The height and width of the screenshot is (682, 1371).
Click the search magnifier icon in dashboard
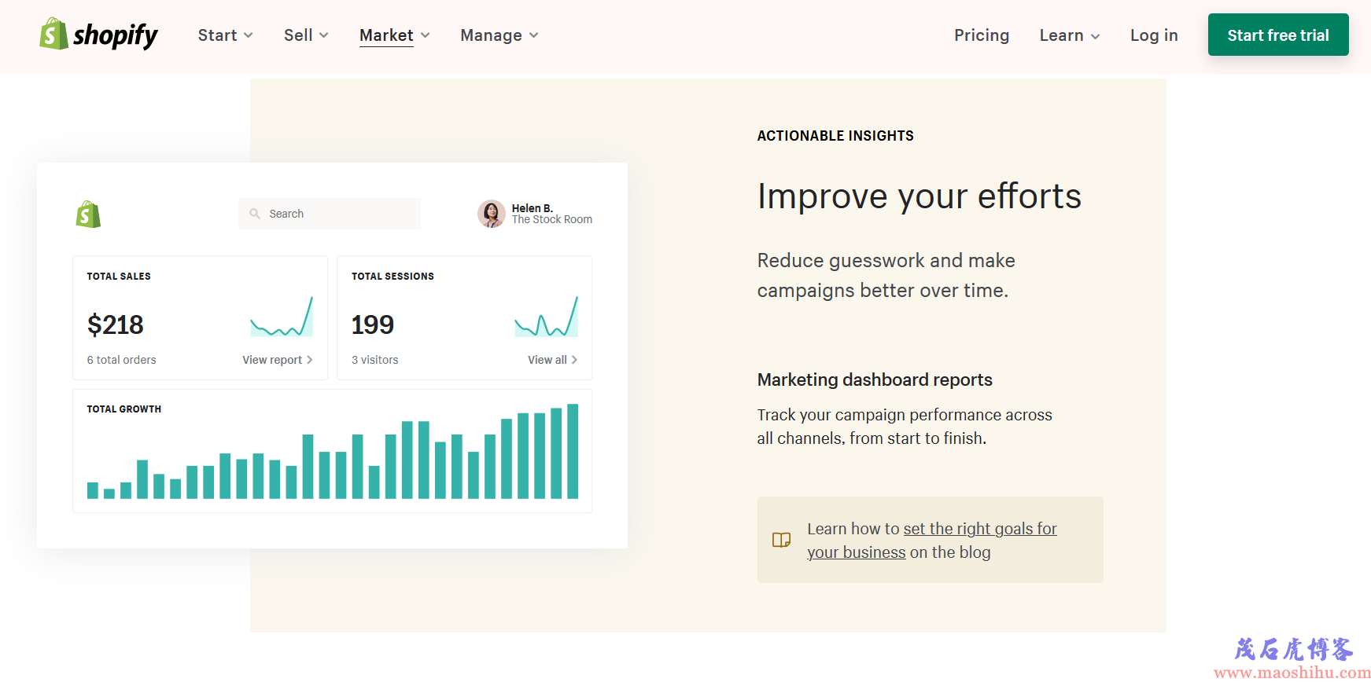pos(255,214)
